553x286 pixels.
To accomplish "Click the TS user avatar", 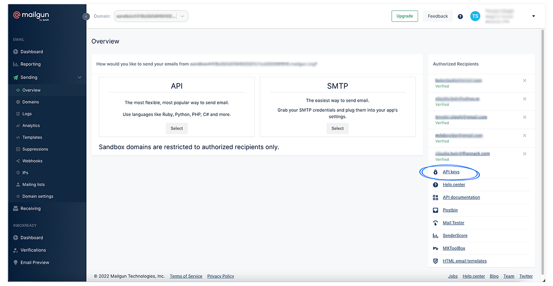I will click(475, 16).
